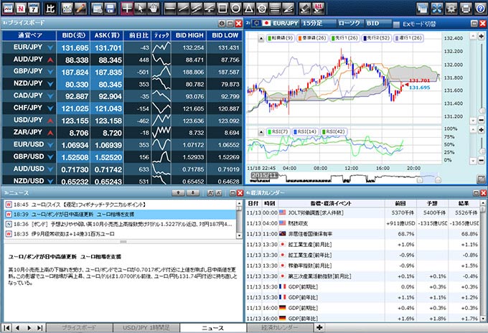Toggle the Exモード切替 checkbox
This screenshot has width=488, height=333.
[397, 23]
